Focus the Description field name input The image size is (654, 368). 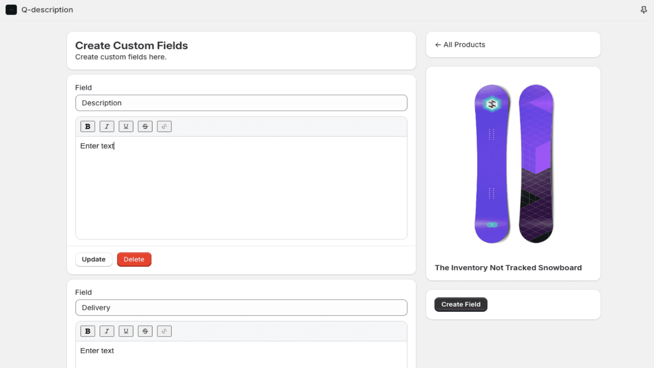pyautogui.click(x=241, y=103)
